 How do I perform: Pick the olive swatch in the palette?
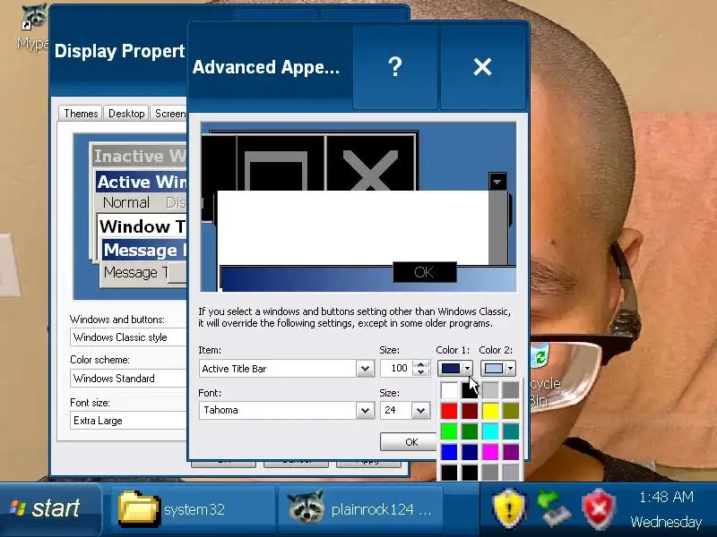tap(511, 411)
